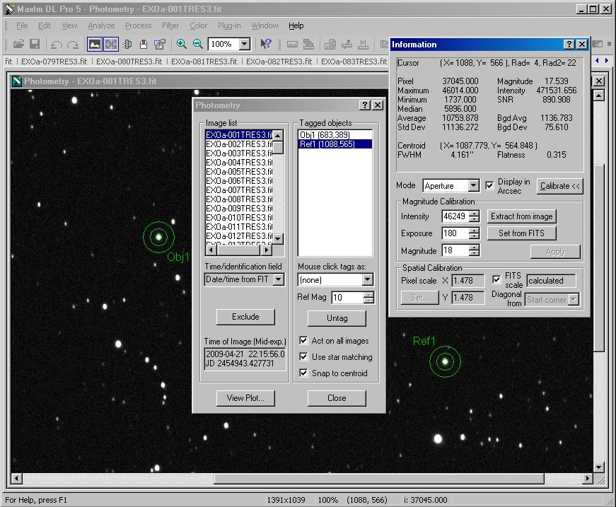Click the Save disk icon

pos(35,44)
